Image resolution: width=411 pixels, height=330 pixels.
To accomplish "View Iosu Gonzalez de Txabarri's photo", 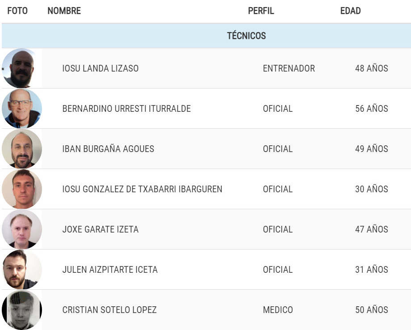I will click(x=22, y=189).
